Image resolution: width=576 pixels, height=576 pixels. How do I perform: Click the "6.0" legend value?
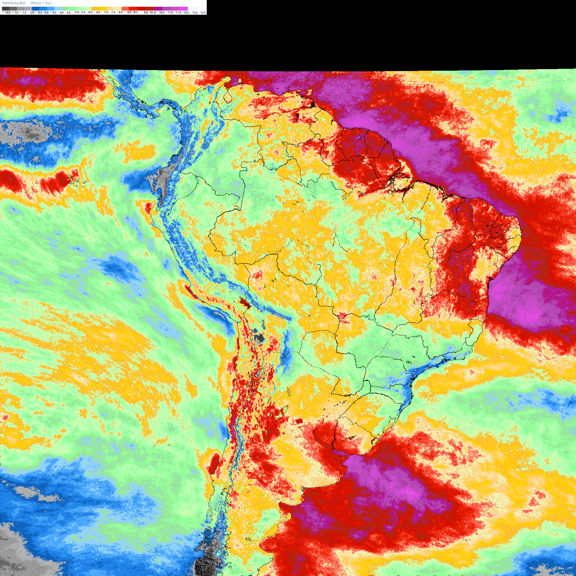pyautogui.click(x=90, y=12)
